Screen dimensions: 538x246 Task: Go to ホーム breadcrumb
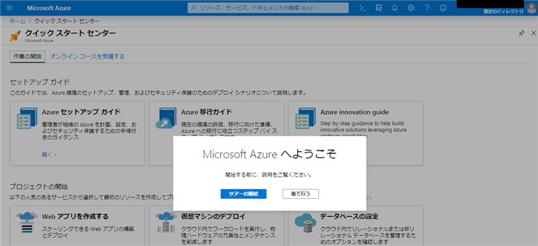17,22
